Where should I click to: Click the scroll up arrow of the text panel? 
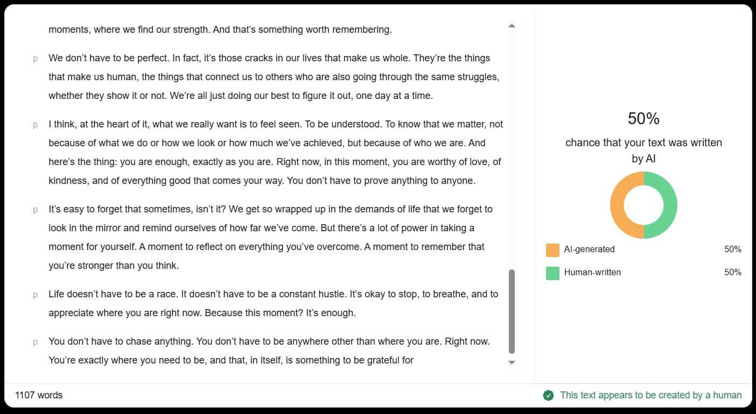(x=512, y=26)
